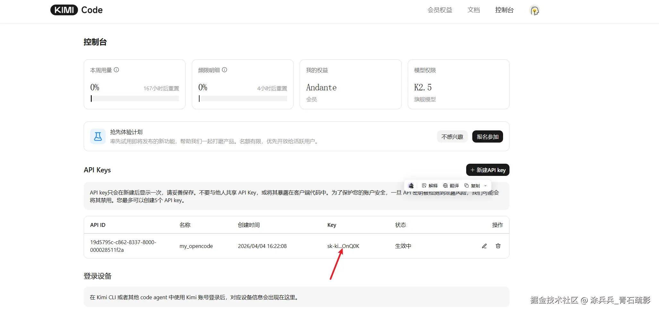Click the 我的权益 card title
Viewport: 659px width, 313px height.
point(317,70)
